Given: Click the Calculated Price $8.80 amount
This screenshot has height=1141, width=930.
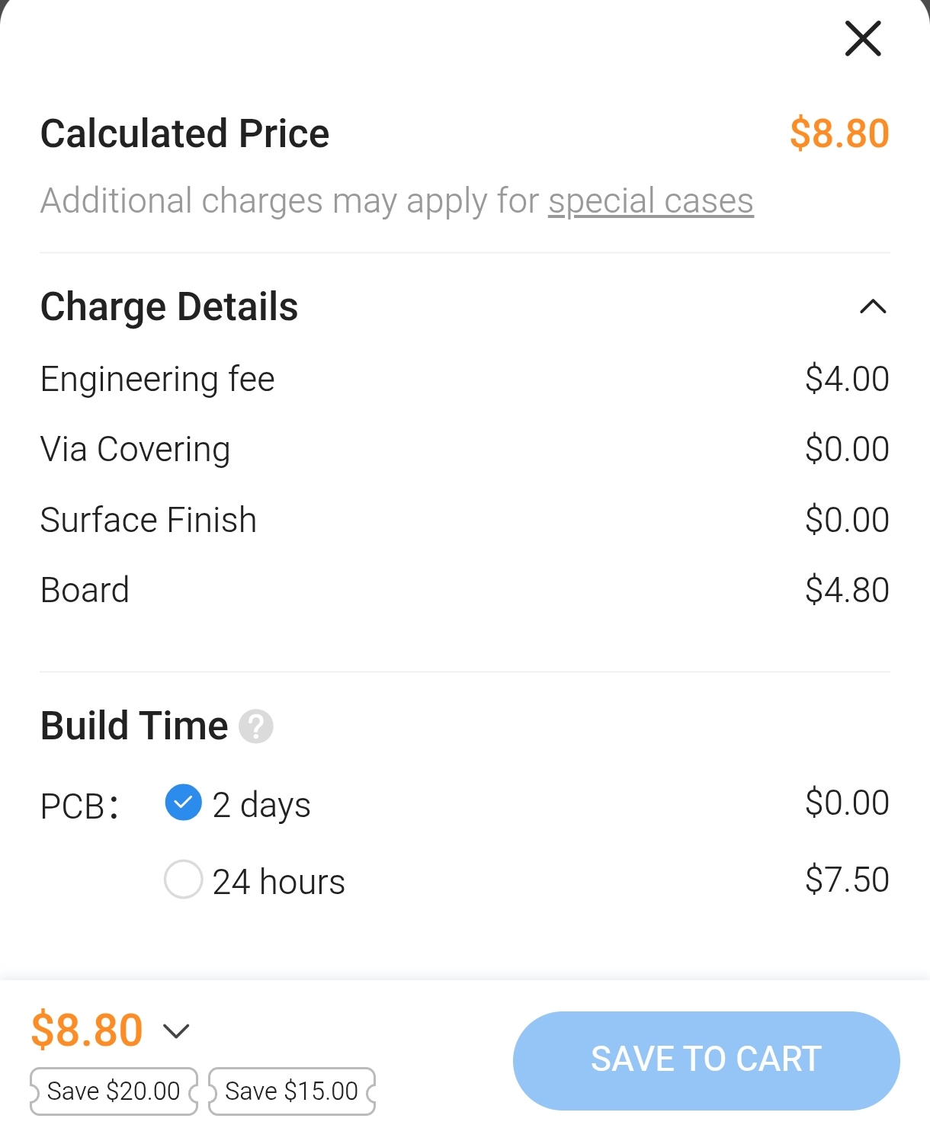Looking at the screenshot, I should (839, 134).
